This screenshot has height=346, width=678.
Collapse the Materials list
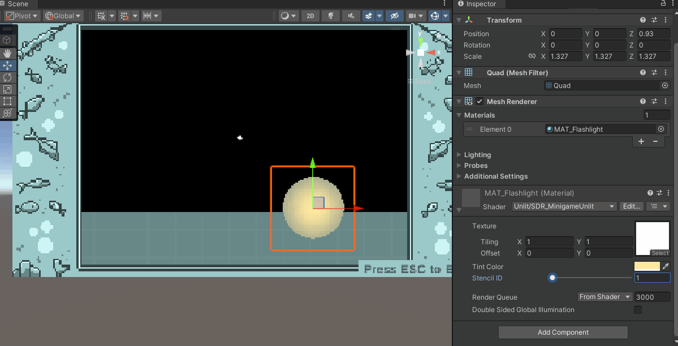pos(459,115)
